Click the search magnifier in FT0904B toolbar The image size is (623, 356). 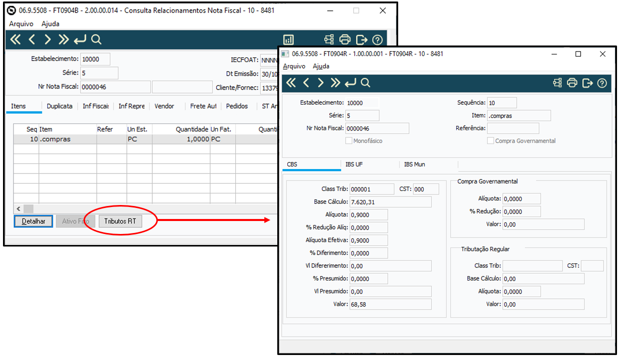[96, 39]
